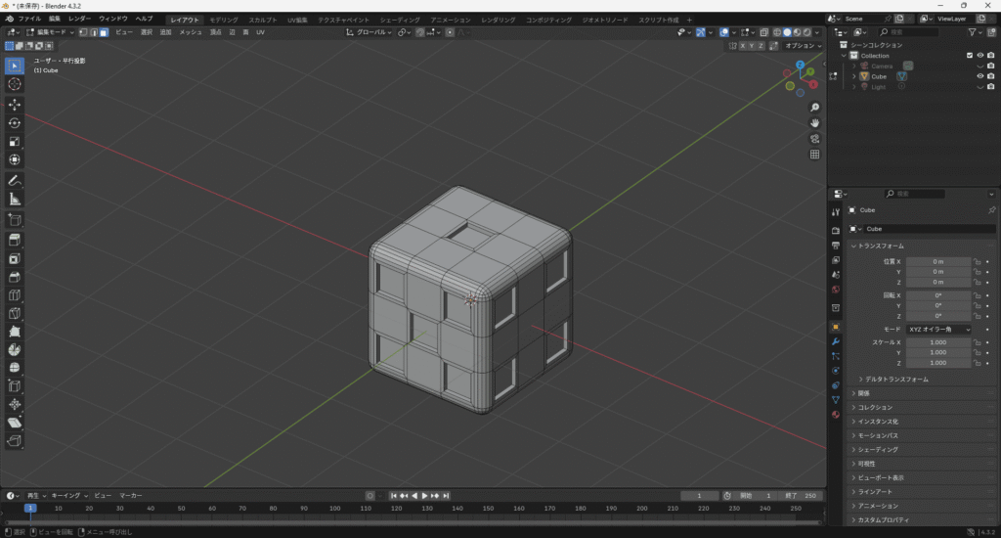This screenshot has height=538, width=1001.
Task: Open the メッシュ menu in viewport header
Action: click(x=191, y=32)
